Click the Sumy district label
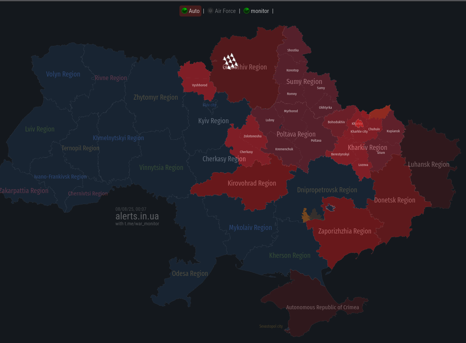The height and width of the screenshot is (343, 466). 321,88
